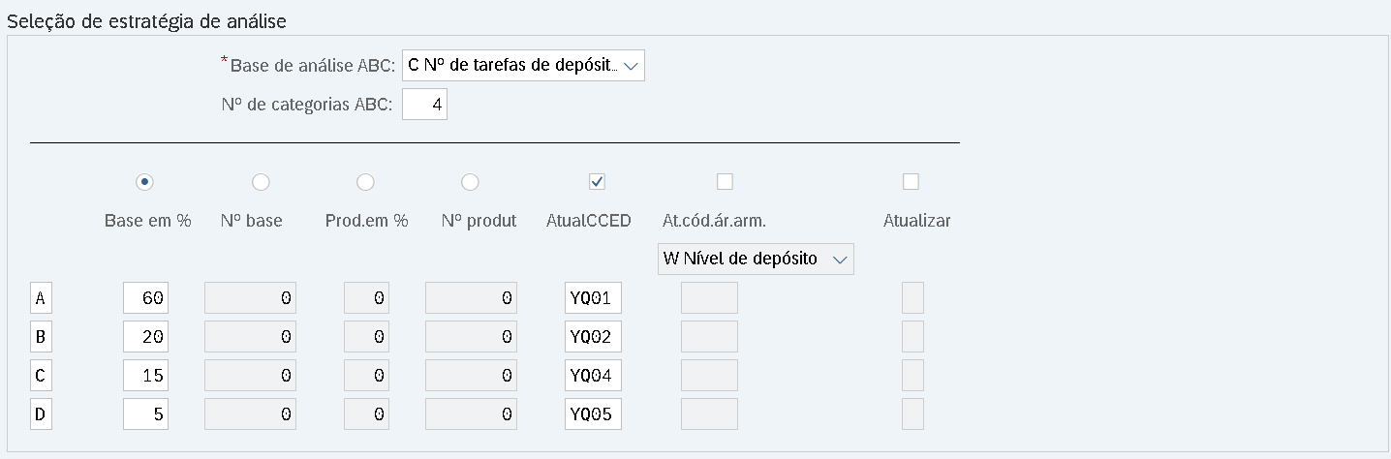Click the Base em % field for category D

point(146,414)
